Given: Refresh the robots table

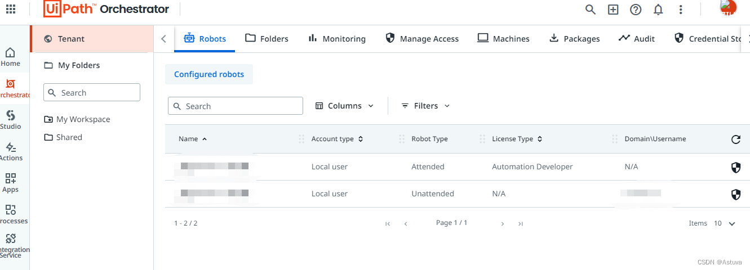Looking at the screenshot, I should coord(736,139).
